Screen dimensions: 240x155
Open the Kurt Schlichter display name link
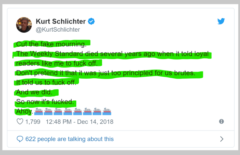pyautogui.click(x=61, y=22)
